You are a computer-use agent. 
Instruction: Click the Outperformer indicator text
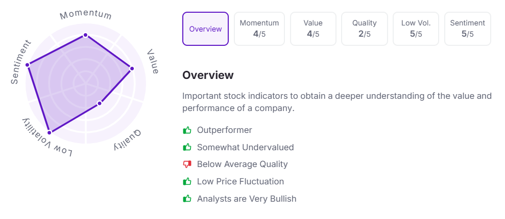point(225,130)
